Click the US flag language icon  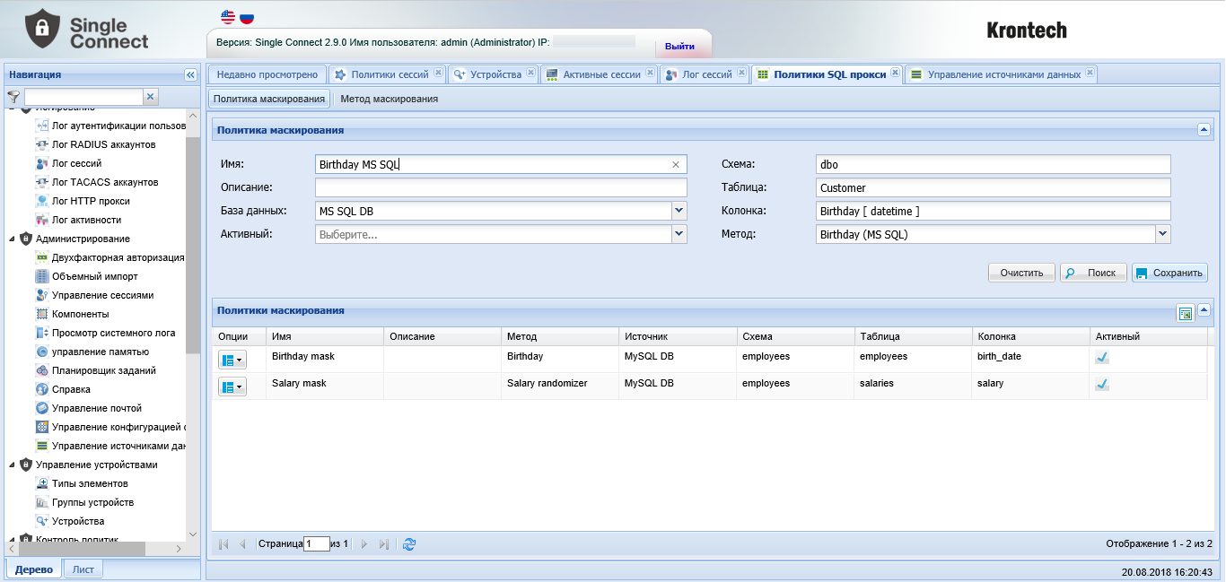tap(227, 17)
